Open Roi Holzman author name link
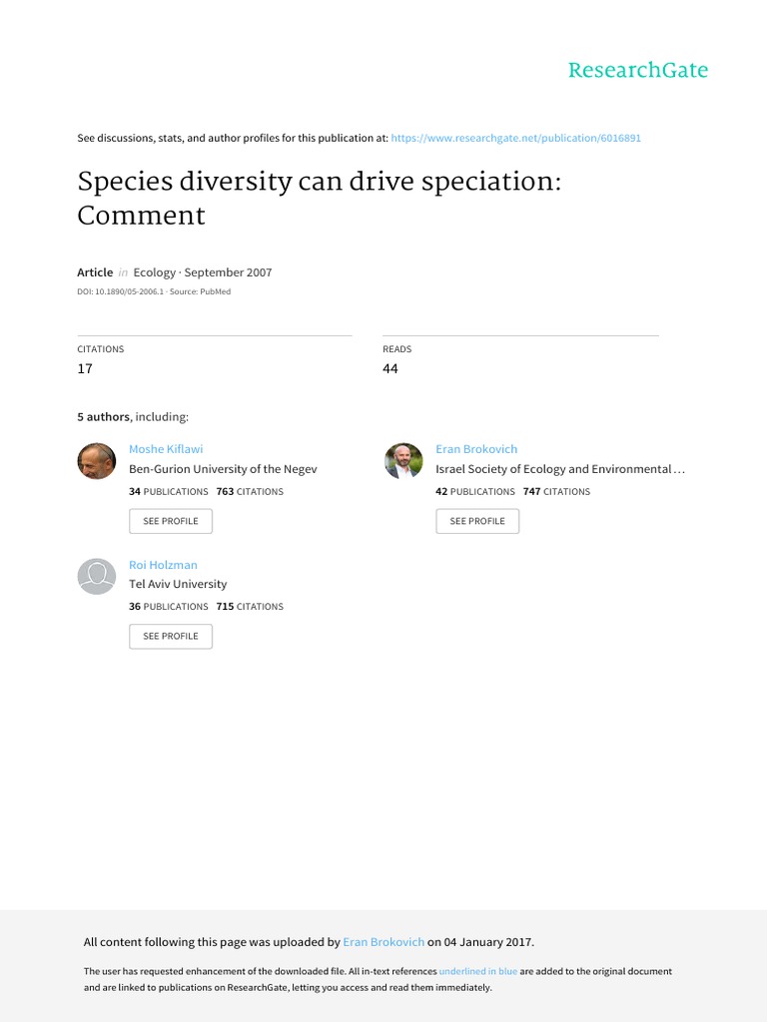The width and height of the screenshot is (767, 1022). point(163,565)
